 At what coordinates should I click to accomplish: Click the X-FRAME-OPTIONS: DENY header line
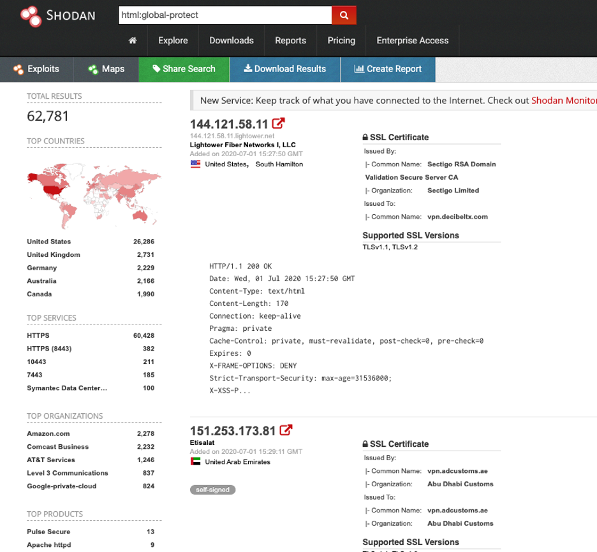[253, 366]
